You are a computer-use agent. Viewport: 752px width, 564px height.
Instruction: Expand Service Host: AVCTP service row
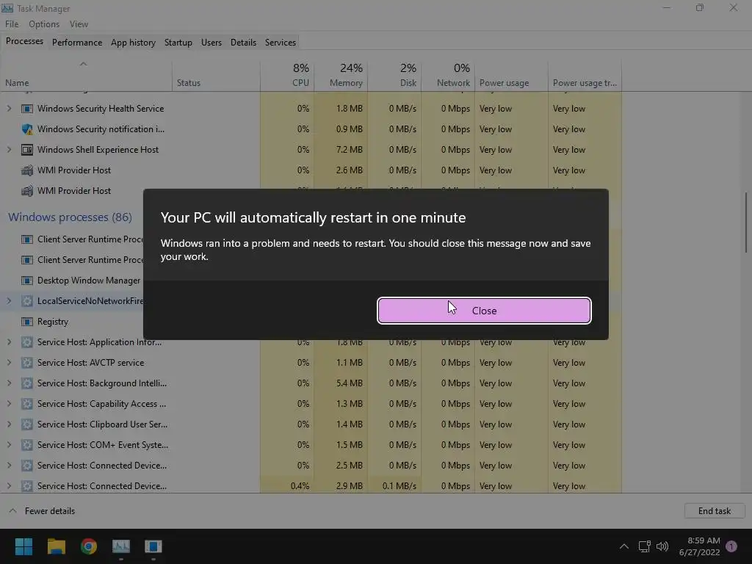point(9,363)
